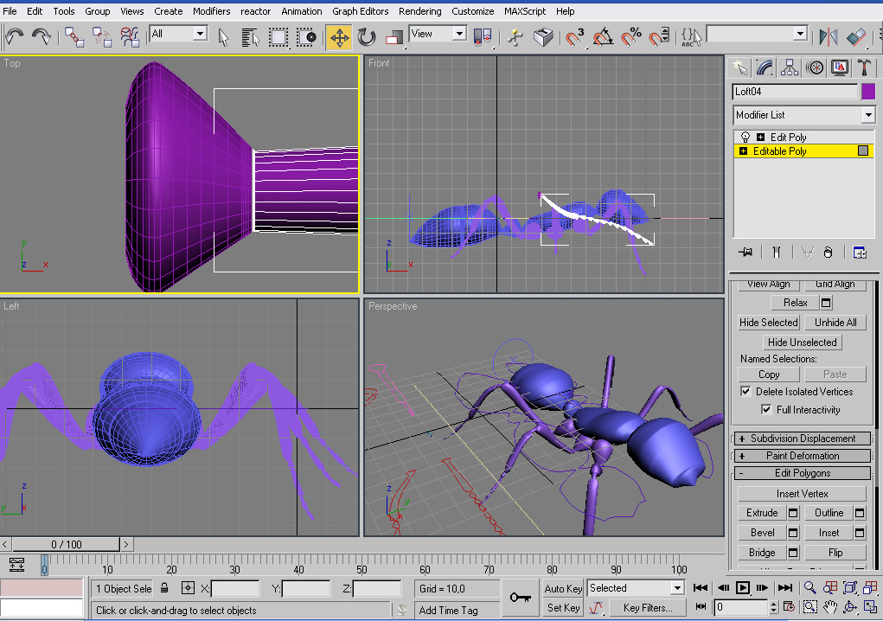
Task: Open Select by Name list
Action: click(250, 37)
